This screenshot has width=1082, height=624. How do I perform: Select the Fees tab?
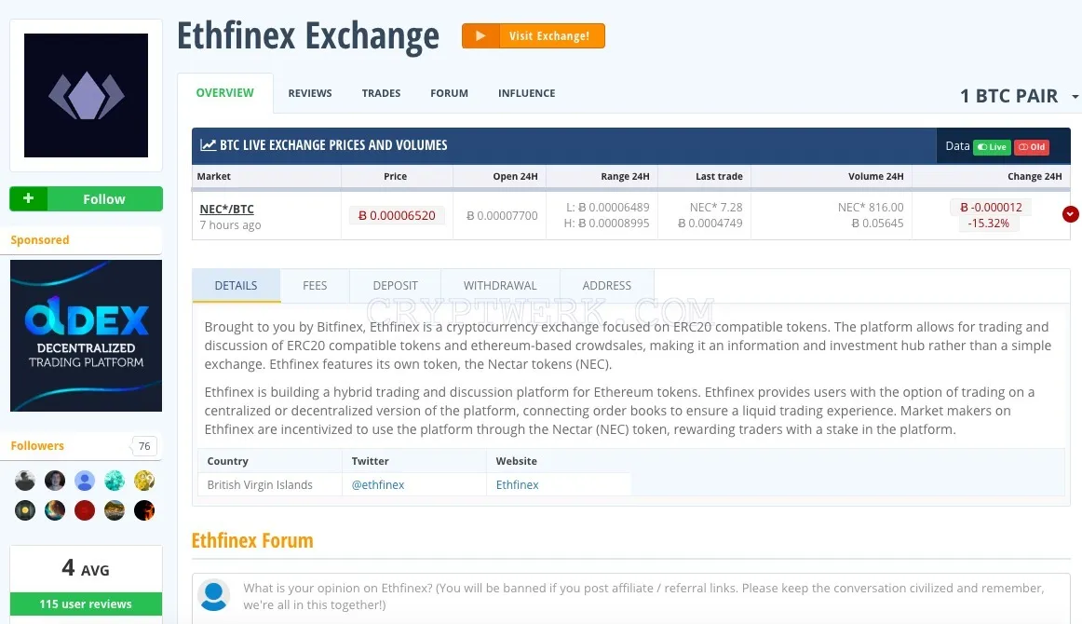point(315,285)
